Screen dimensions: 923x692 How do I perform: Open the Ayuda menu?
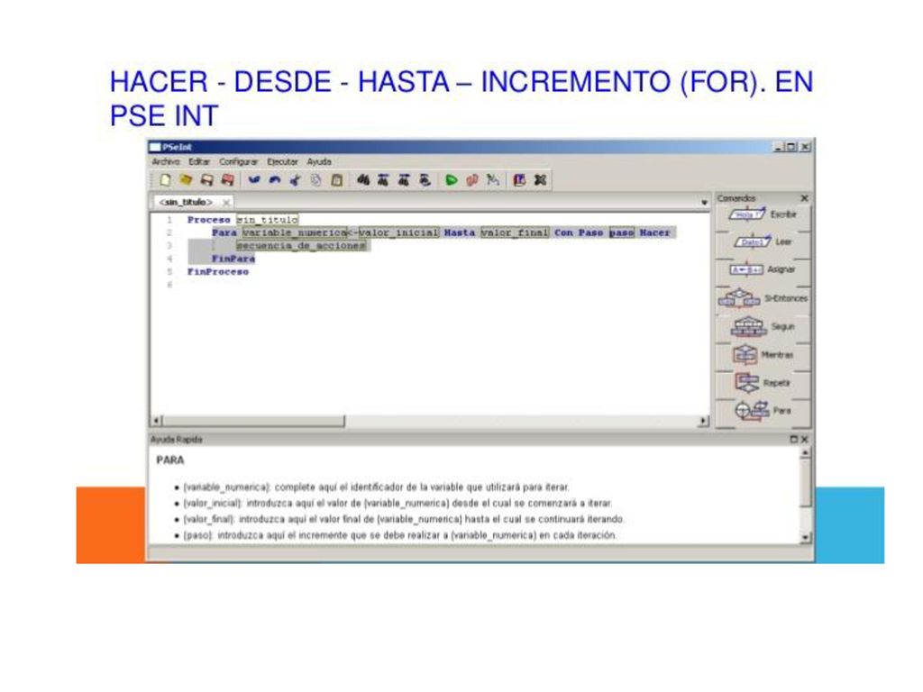[x=319, y=162]
